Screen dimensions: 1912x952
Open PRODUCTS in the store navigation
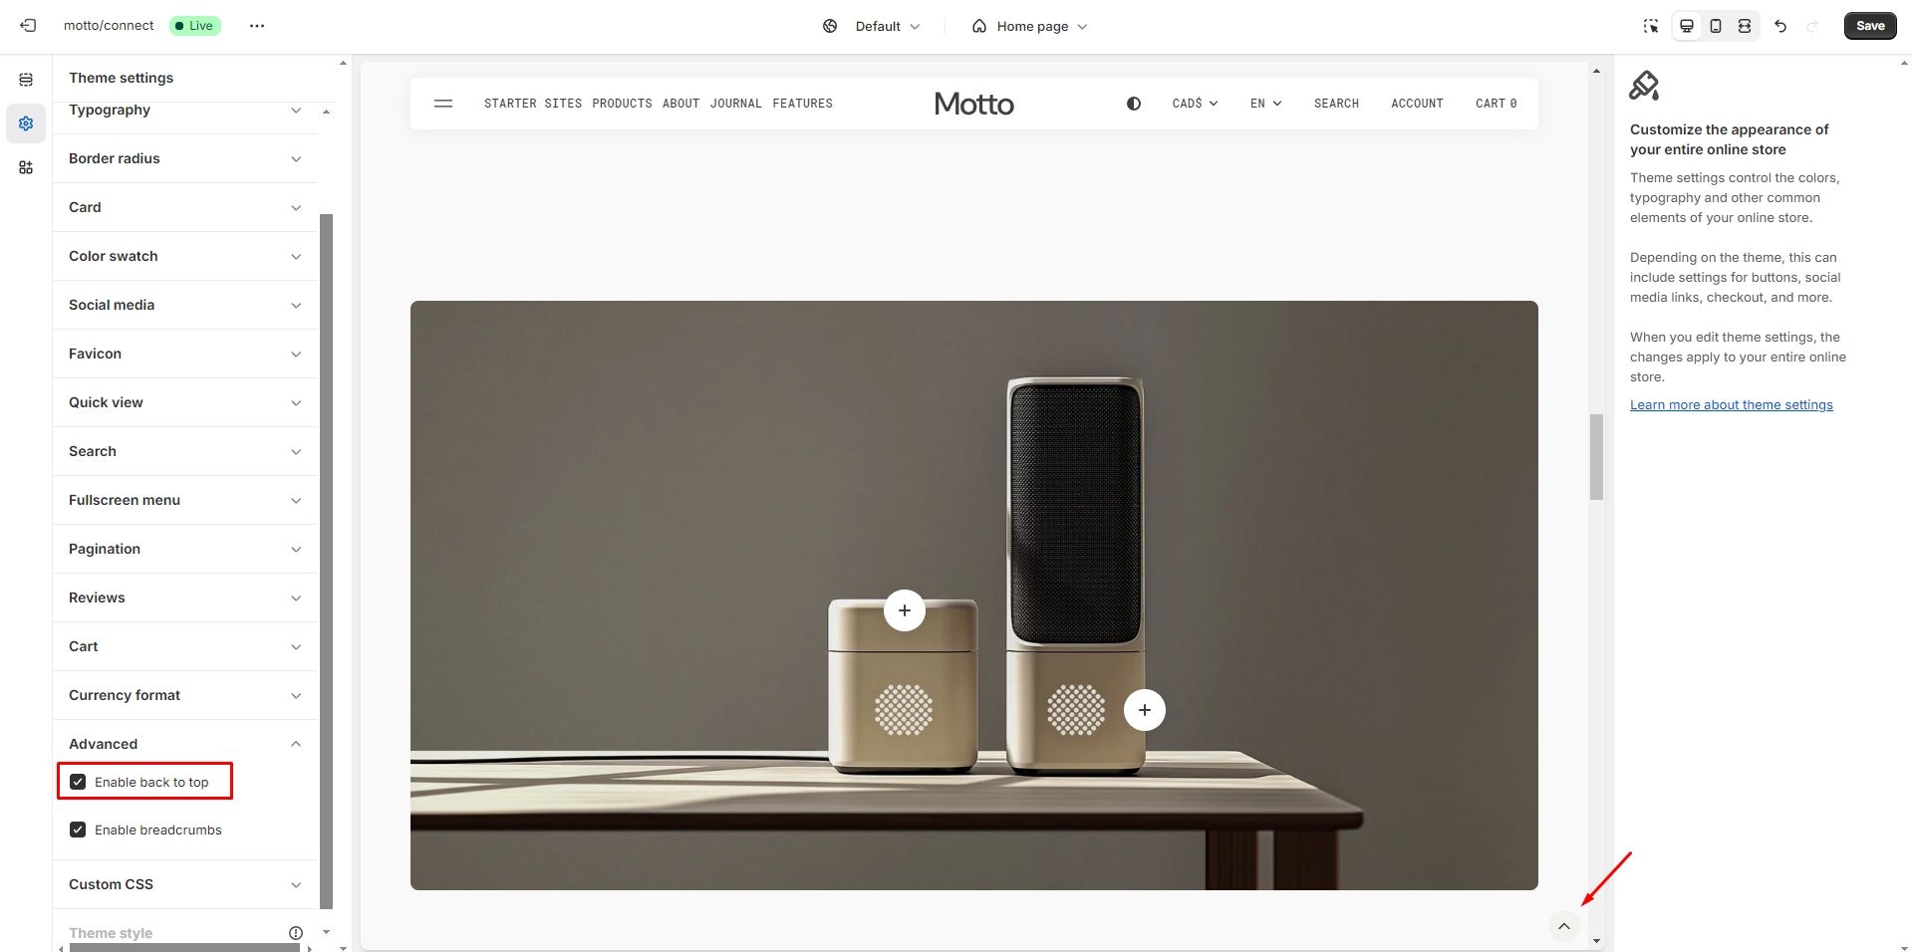(622, 104)
